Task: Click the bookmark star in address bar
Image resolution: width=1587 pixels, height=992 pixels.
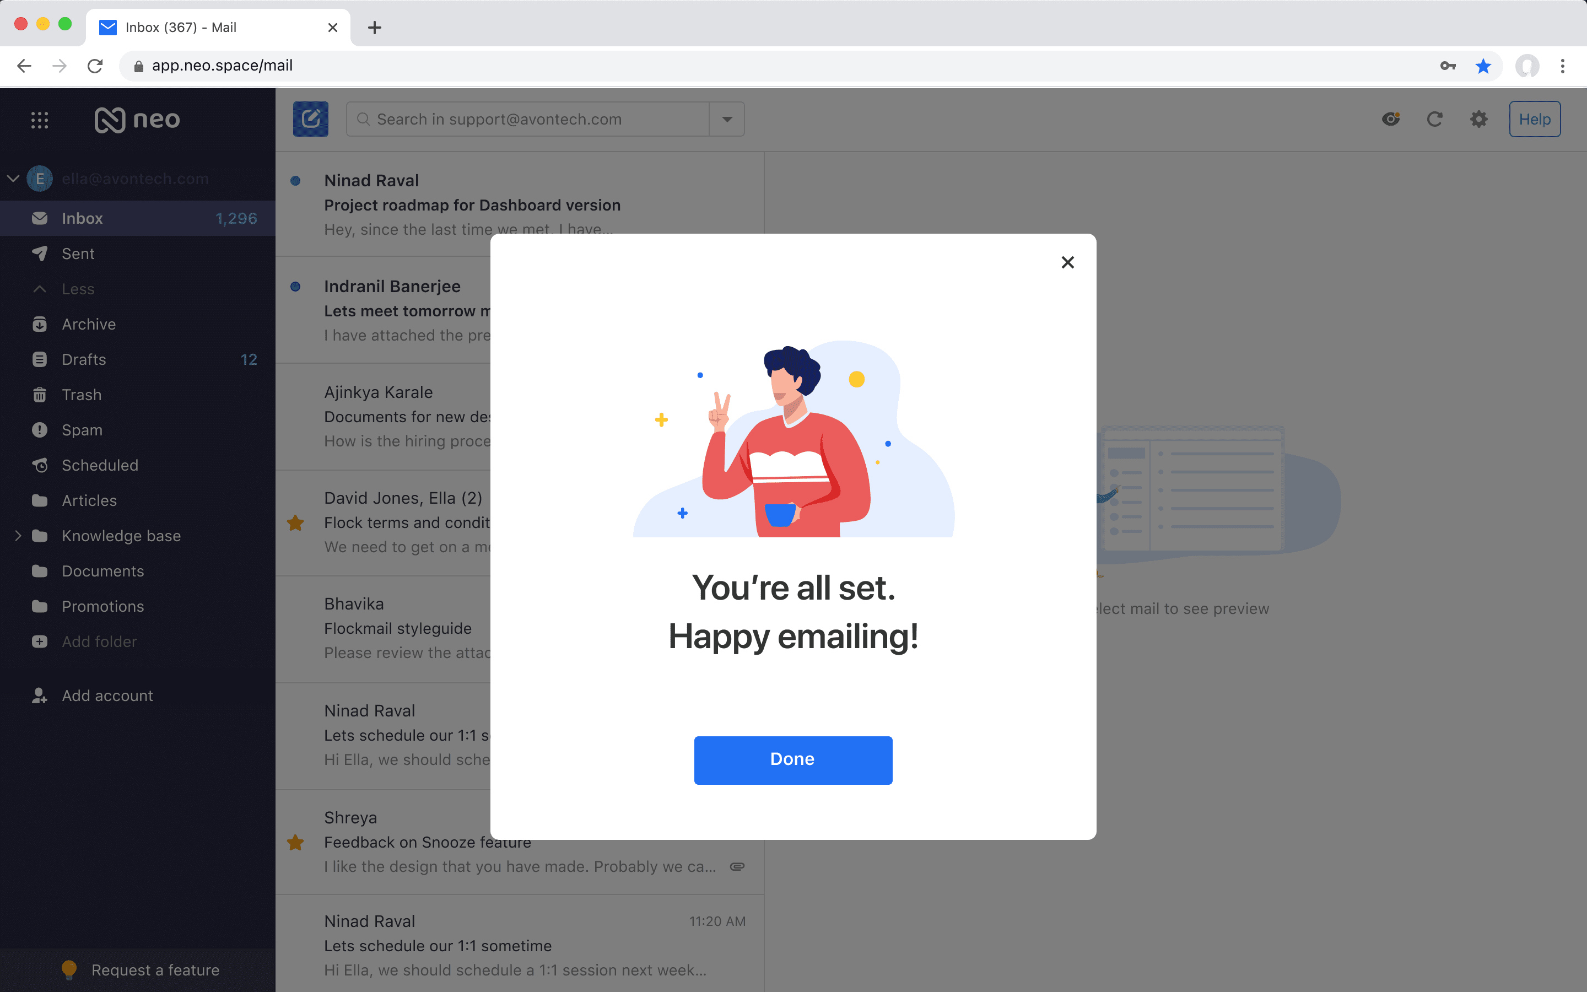Action: tap(1483, 66)
